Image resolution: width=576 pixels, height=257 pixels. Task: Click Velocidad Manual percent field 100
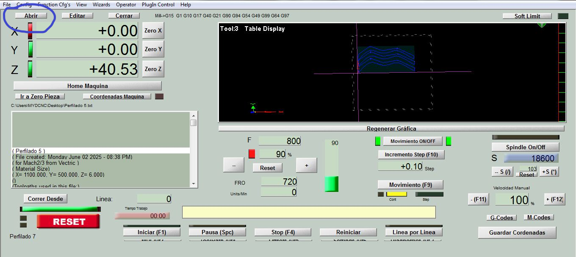(512, 200)
